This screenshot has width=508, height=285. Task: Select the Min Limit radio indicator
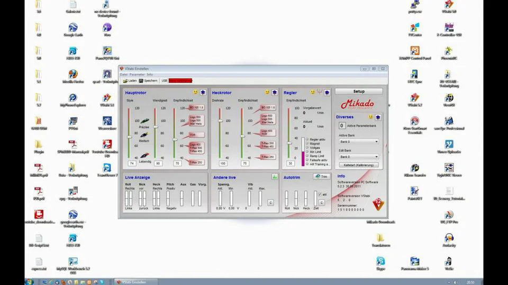pos(307,151)
